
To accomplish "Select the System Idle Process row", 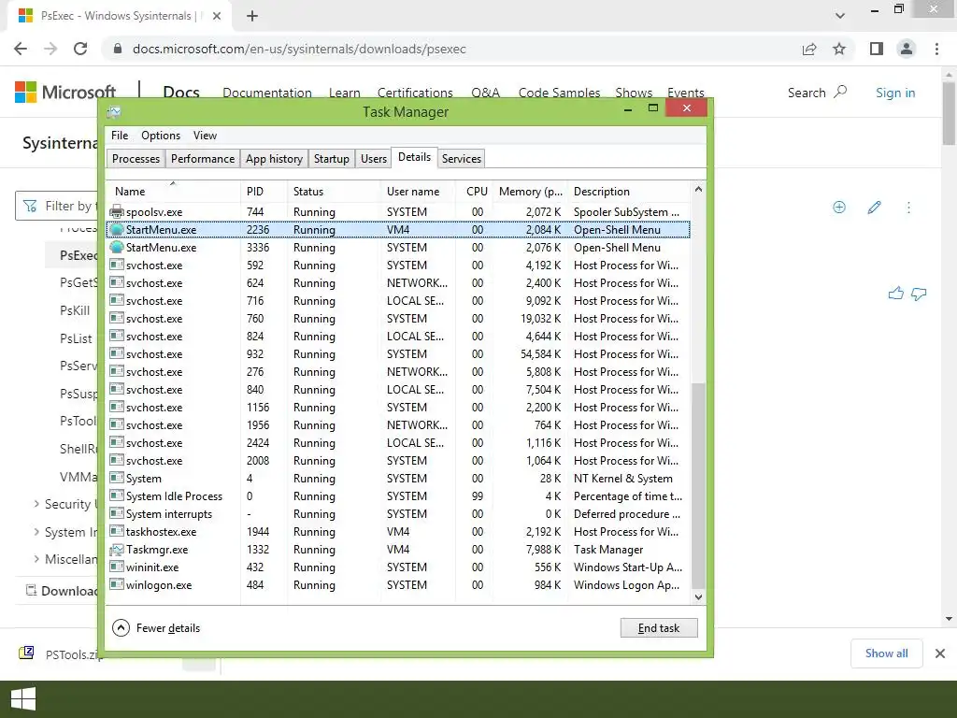I will (x=398, y=496).
